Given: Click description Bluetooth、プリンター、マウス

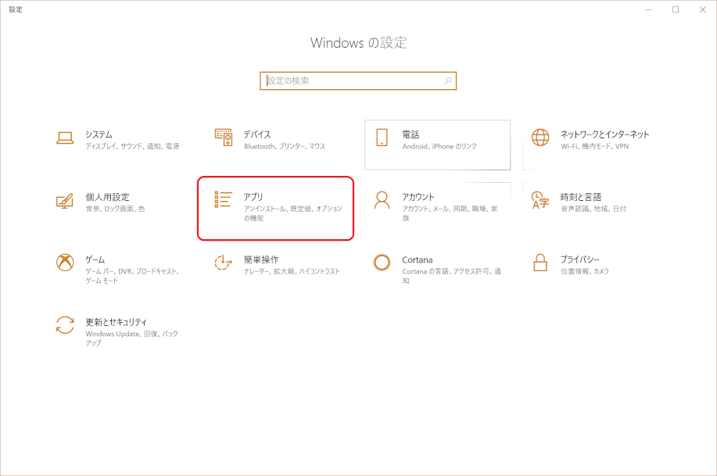Looking at the screenshot, I should coord(285,146).
